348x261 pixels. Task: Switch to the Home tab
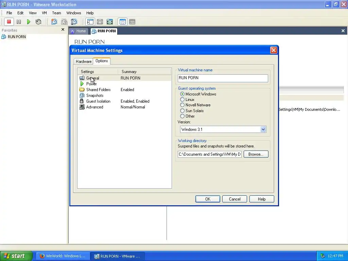pos(78,31)
